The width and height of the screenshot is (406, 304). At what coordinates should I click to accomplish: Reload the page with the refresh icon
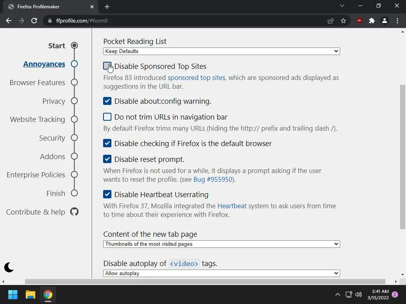[34, 21]
